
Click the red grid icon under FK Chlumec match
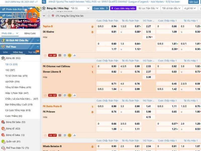tap(60, 95)
